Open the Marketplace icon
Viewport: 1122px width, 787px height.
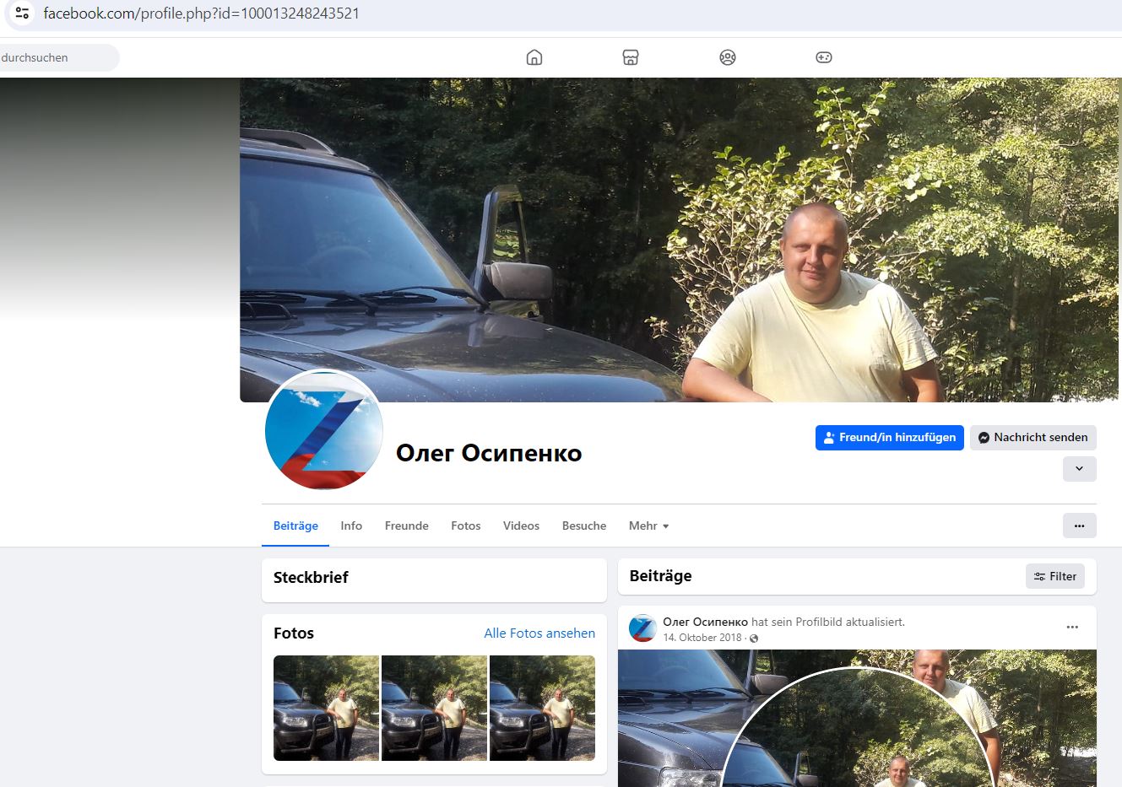coord(631,57)
